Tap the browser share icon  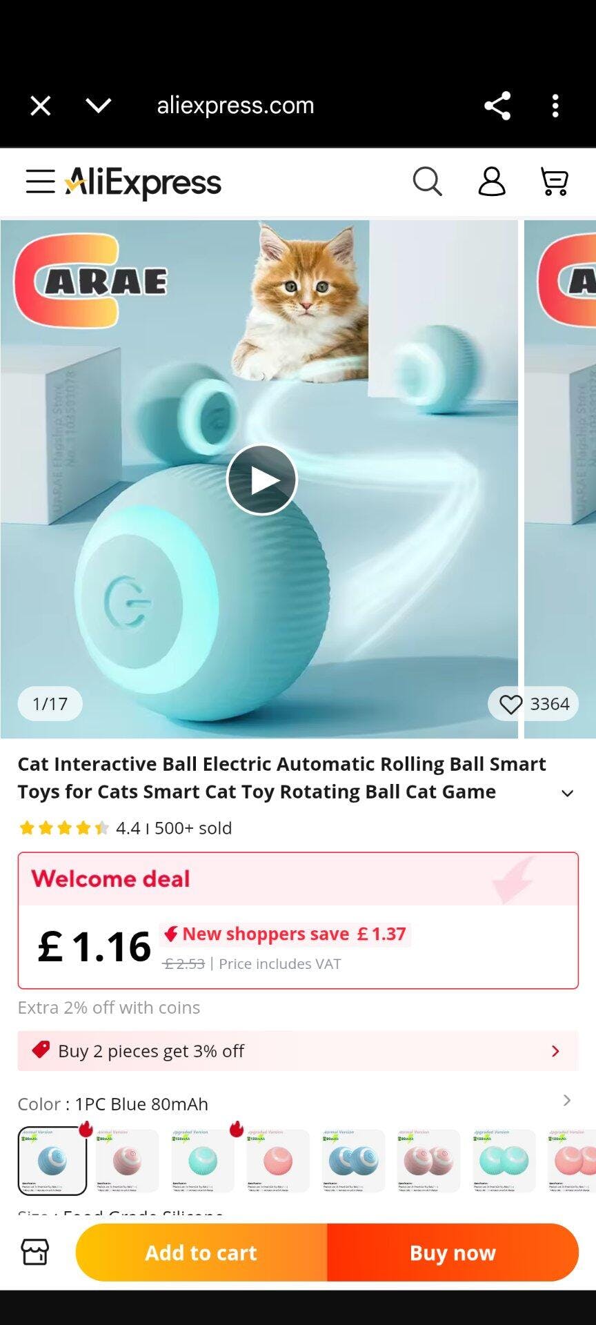497,106
